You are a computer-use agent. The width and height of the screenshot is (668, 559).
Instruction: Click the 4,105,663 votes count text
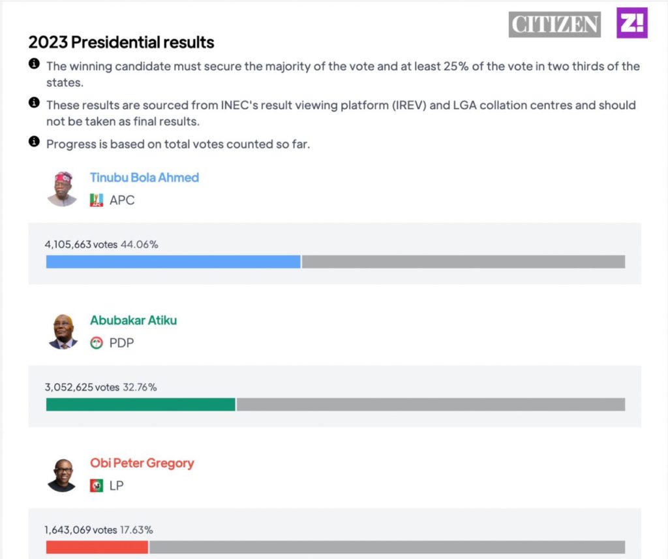click(x=81, y=244)
